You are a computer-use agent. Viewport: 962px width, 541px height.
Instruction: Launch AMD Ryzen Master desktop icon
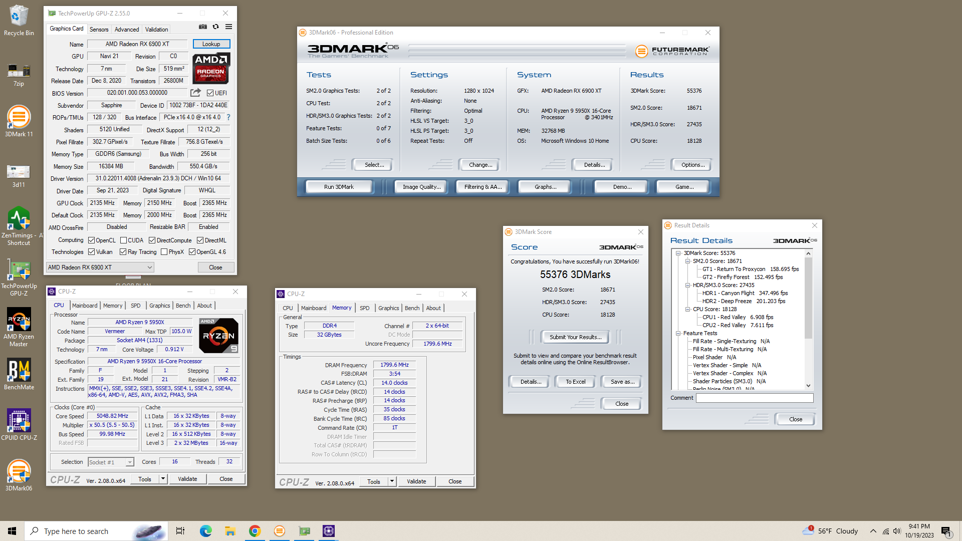tap(19, 327)
